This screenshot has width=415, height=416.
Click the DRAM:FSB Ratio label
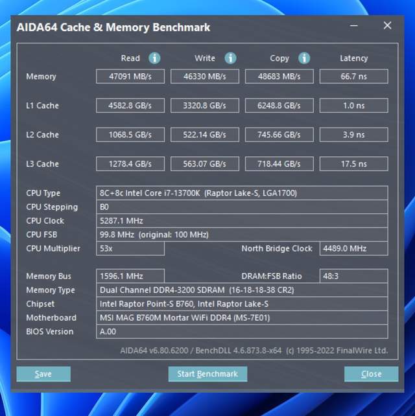(272, 276)
